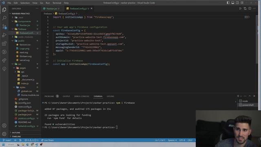Image resolution: width=261 pixels, height=147 pixels.
Task: Open Windows Start button
Action: [x=3, y=145]
